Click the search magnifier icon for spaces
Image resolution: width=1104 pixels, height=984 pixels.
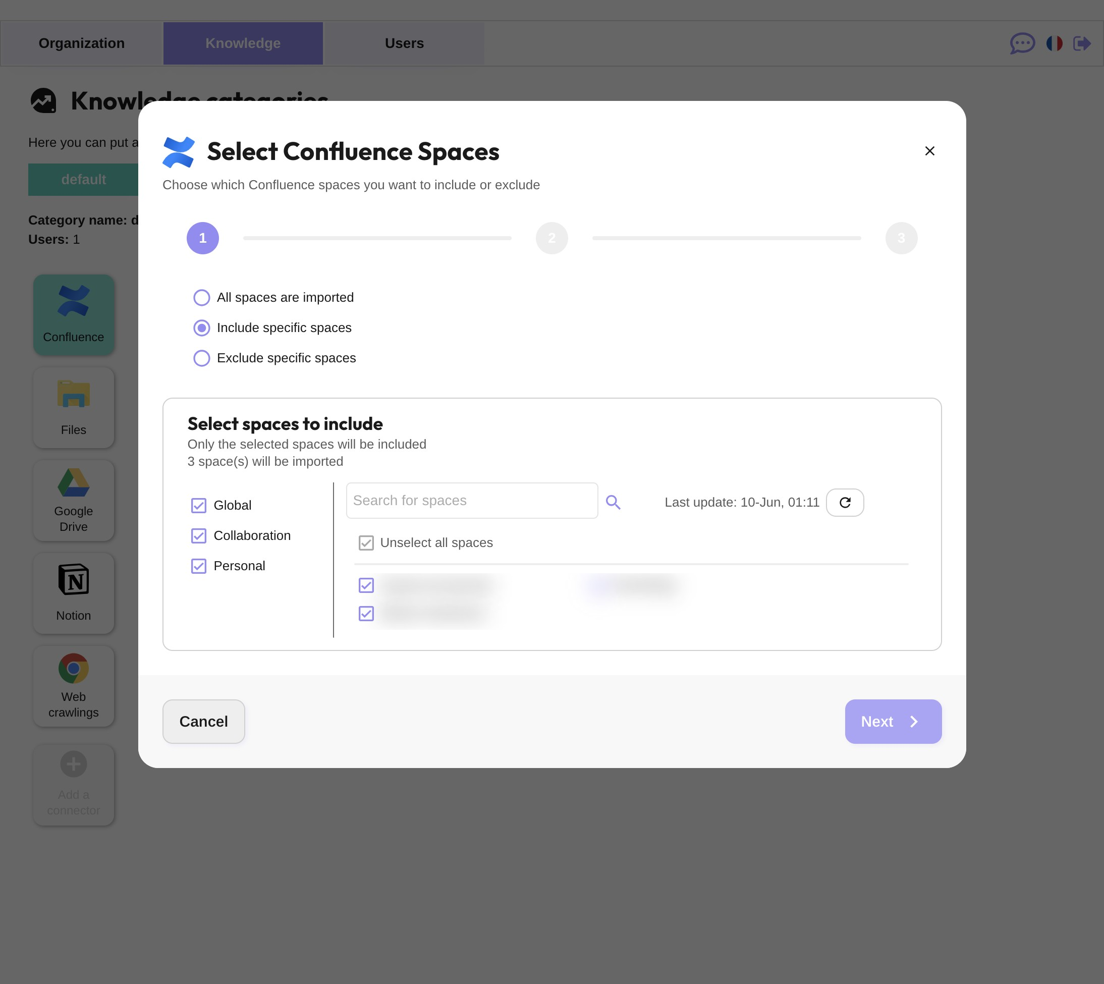[613, 502]
